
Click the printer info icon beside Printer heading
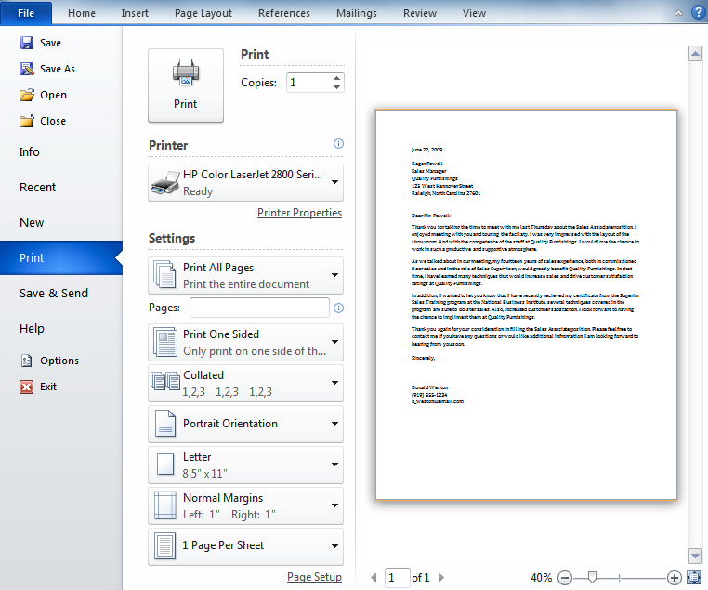pos(338,144)
